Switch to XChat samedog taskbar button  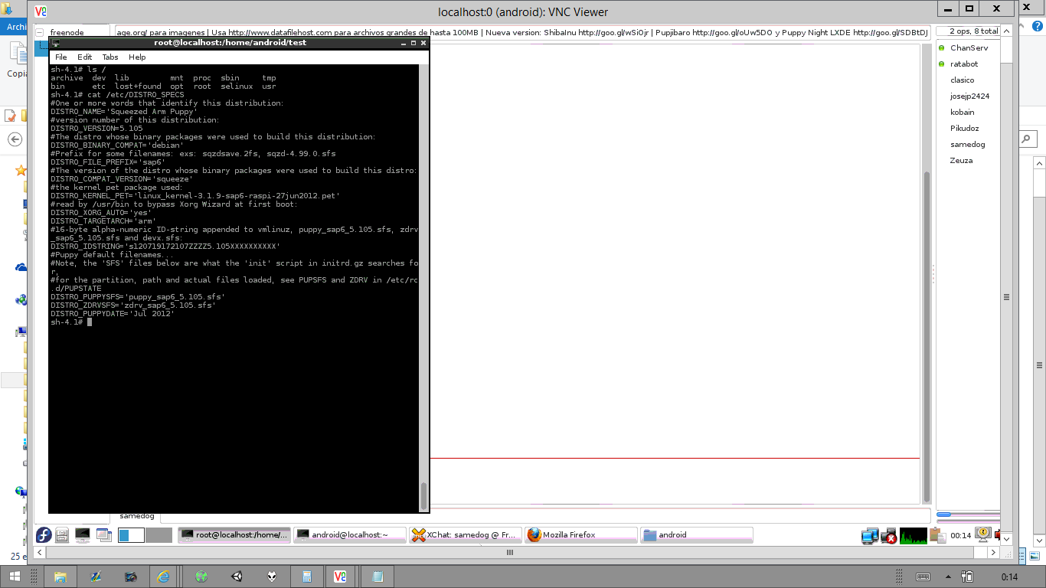pos(466,535)
